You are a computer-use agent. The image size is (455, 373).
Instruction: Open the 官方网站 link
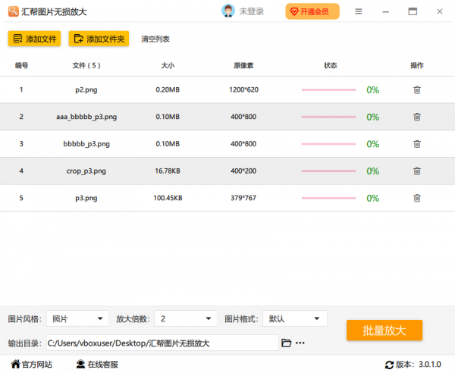point(31,365)
